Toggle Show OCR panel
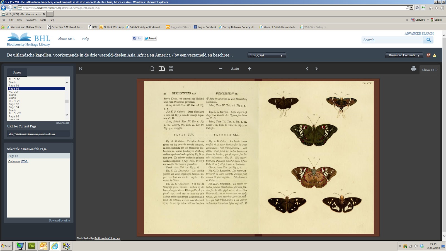Image resolution: width=446 pixels, height=251 pixels. pyautogui.click(x=430, y=70)
